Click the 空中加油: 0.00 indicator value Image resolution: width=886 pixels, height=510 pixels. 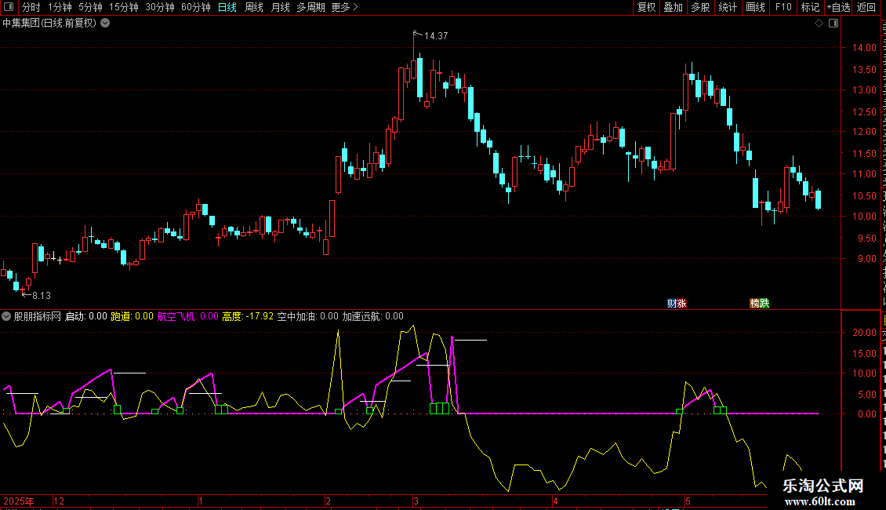point(307,316)
